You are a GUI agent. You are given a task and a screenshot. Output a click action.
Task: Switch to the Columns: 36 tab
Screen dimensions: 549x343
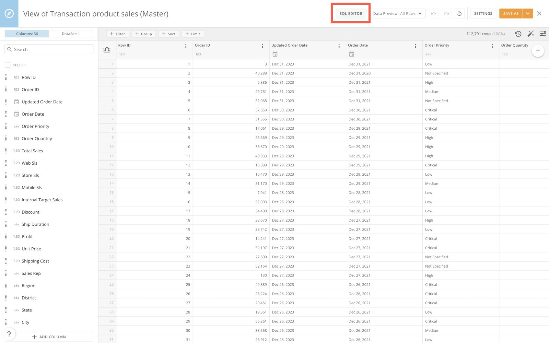[27, 33]
